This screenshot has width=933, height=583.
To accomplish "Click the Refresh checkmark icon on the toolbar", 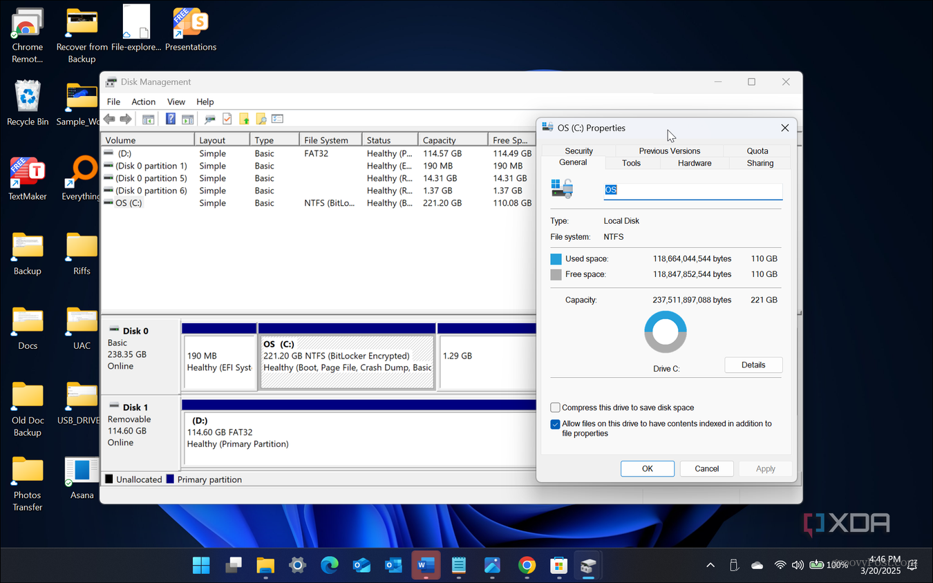I will [x=227, y=119].
